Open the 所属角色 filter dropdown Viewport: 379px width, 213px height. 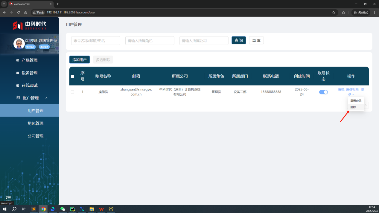pos(150,41)
